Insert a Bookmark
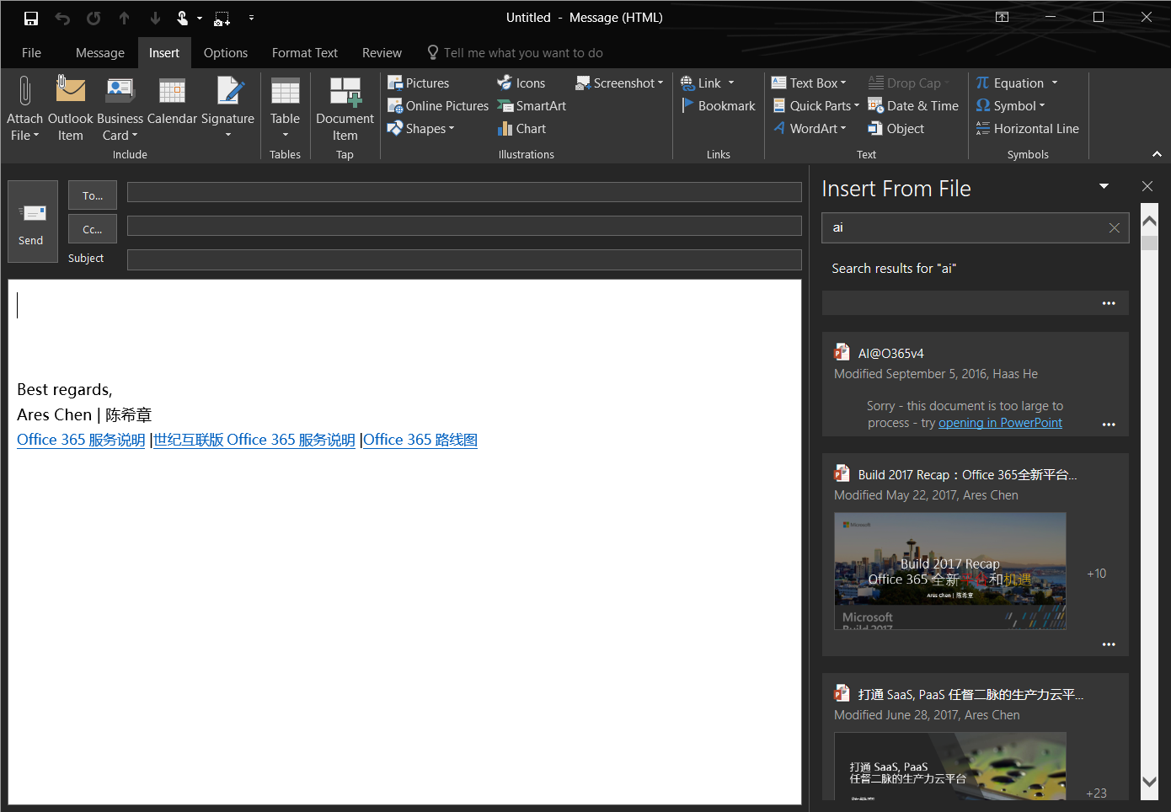The width and height of the screenshot is (1171, 812). coord(719,105)
